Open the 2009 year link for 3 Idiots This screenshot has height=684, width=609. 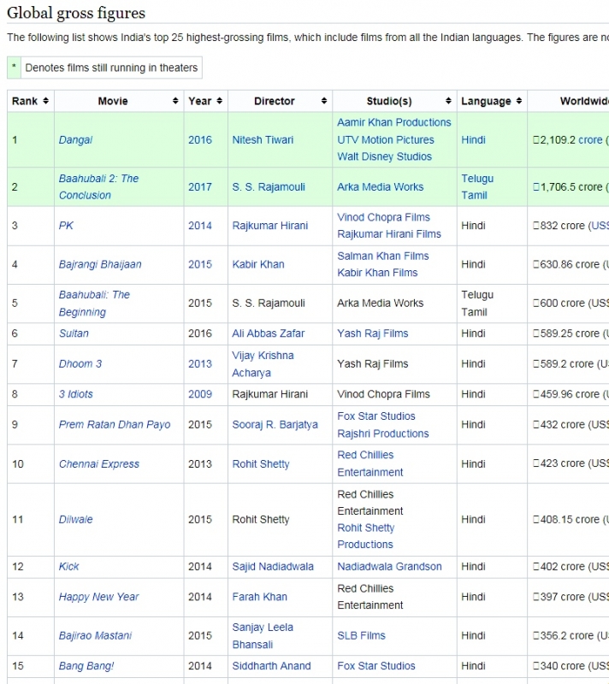(x=200, y=394)
